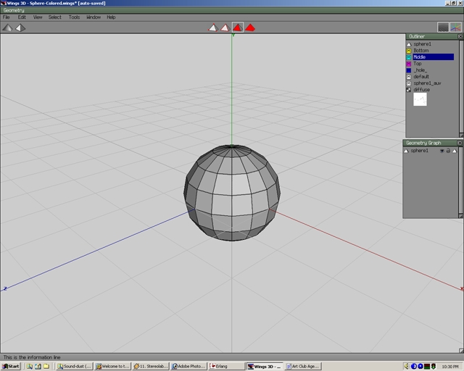Select diffuse image entry in Outliner
Viewport: 464px width, 371px height.
[x=422, y=90]
